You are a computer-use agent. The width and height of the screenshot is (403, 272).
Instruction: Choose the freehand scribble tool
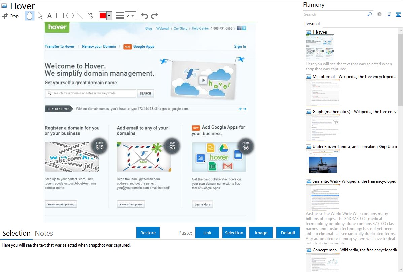click(x=90, y=16)
